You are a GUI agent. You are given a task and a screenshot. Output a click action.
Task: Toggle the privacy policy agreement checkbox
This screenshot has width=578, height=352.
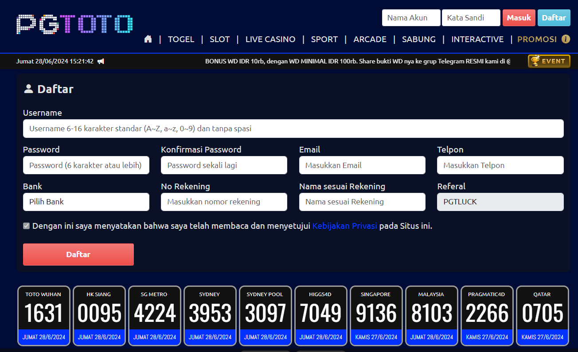click(x=27, y=226)
